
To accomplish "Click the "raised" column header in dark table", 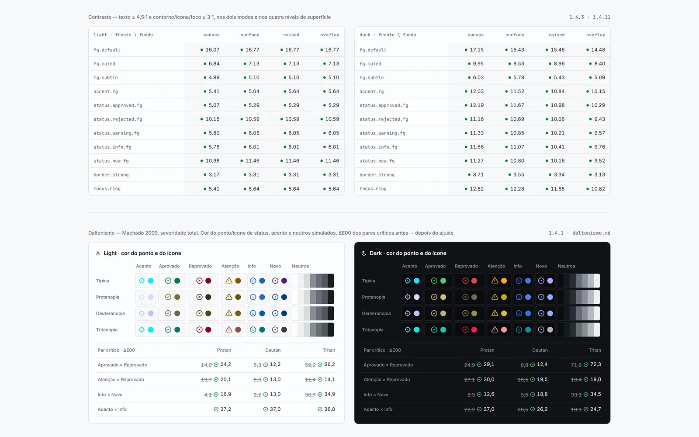I will point(557,35).
